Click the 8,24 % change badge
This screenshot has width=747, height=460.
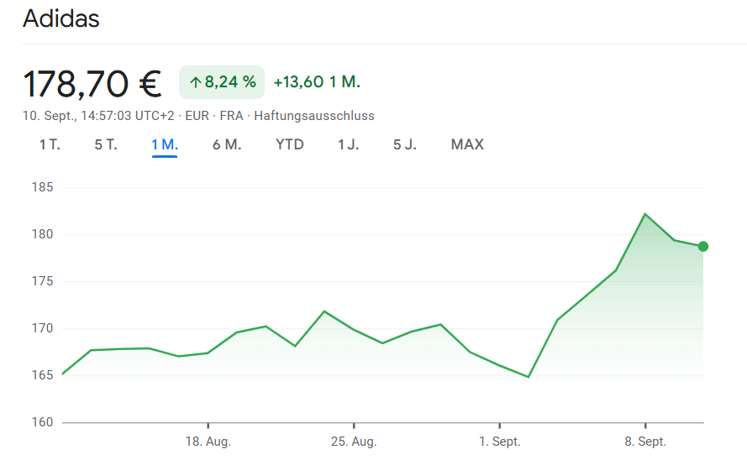coord(222,82)
